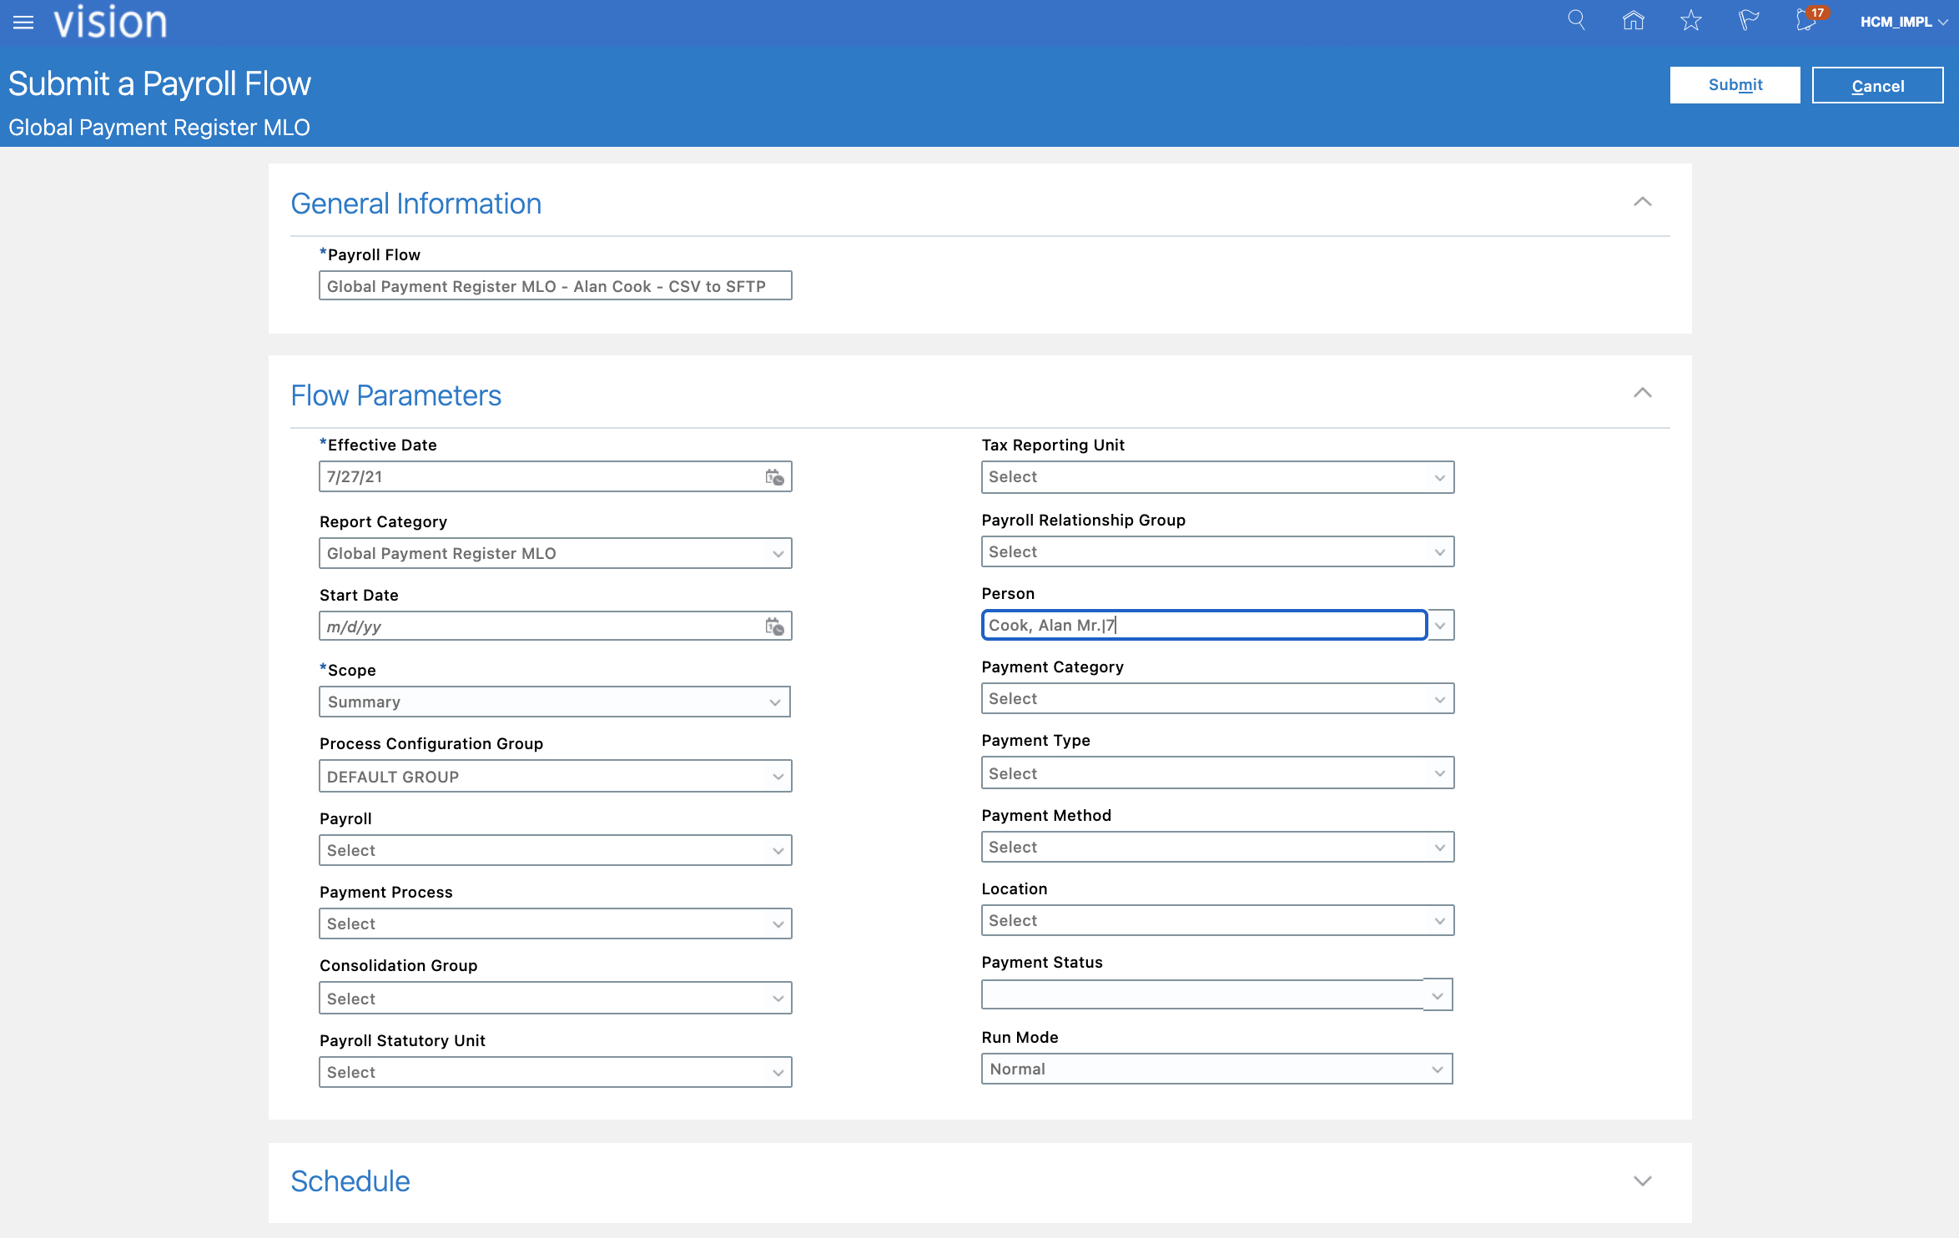This screenshot has height=1238, width=1959.
Task: Open the Watchlist flag icon
Action: (1748, 20)
